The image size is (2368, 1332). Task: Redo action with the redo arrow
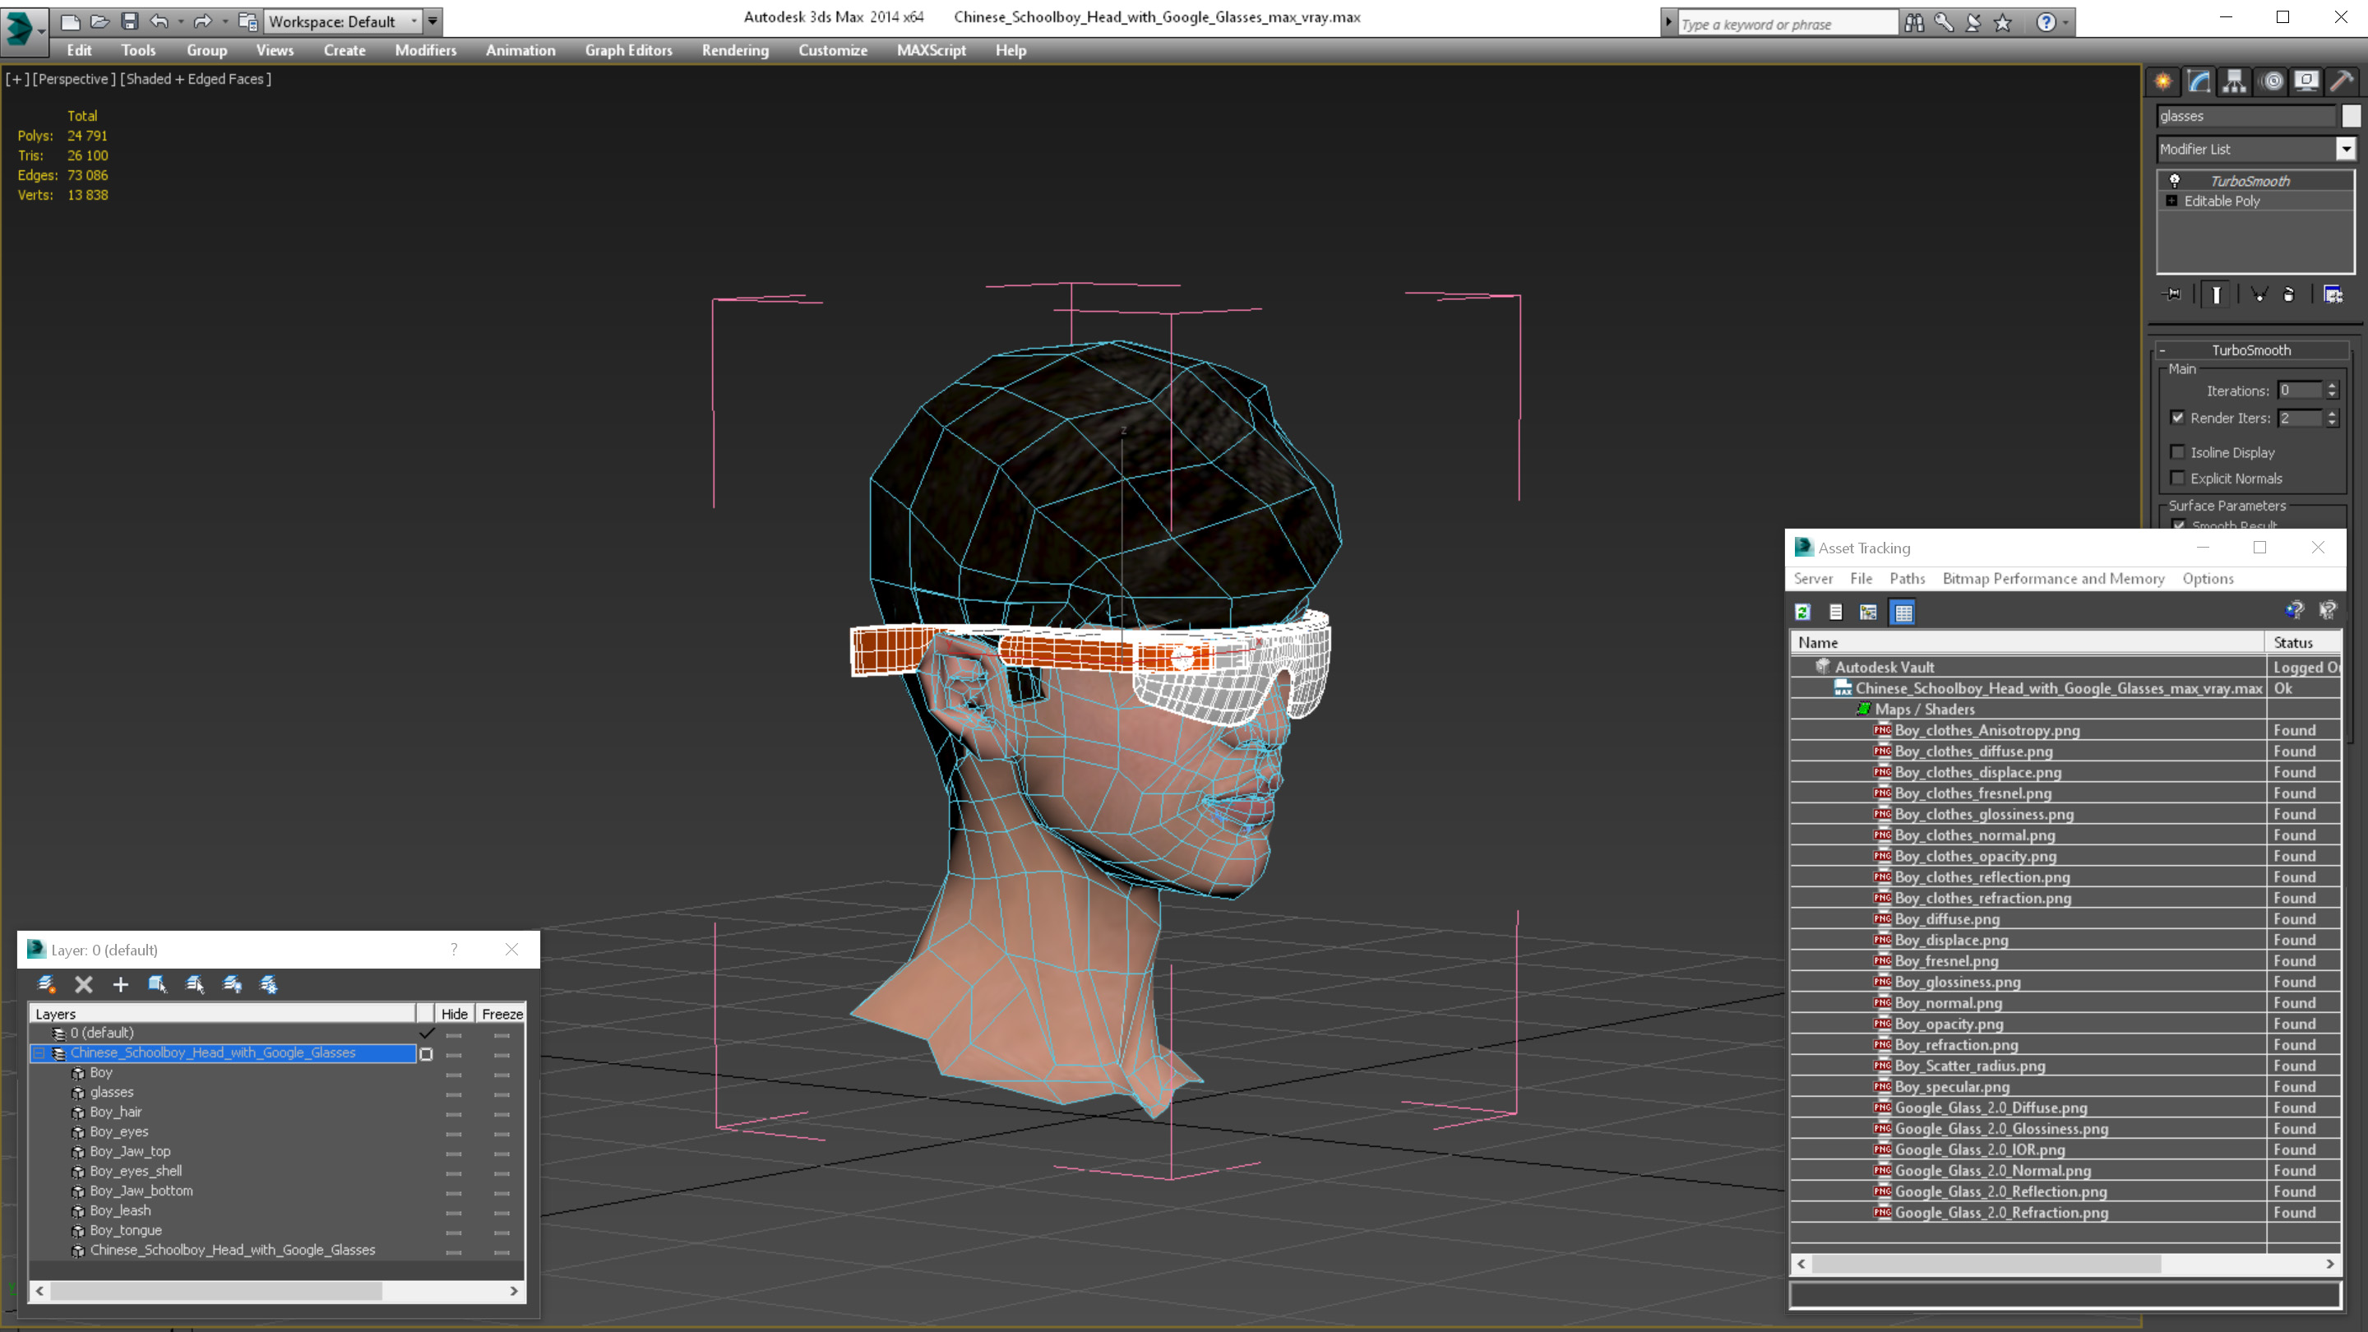[202, 21]
